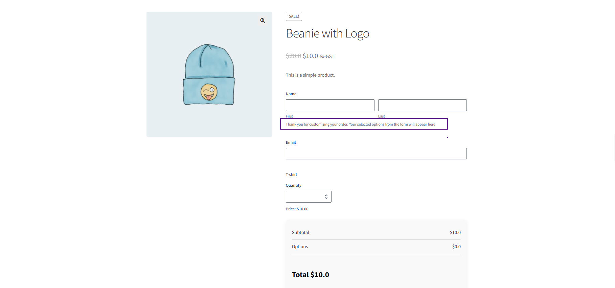Click into the Email input field
615x288 pixels.
376,154
